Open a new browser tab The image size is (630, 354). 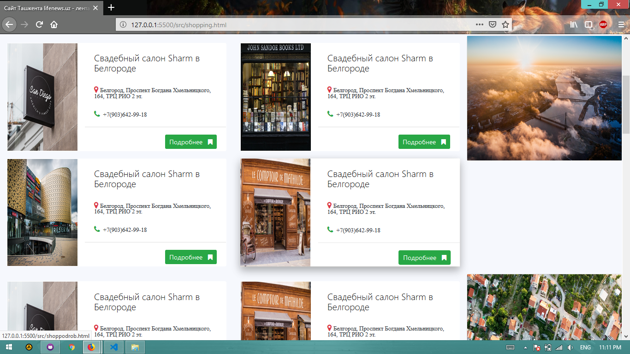(x=111, y=7)
